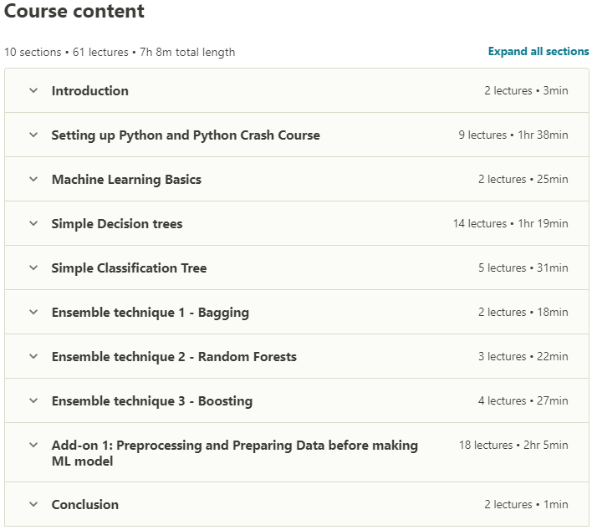Toggle chevron for Simple Decision trees
This screenshot has width=592, height=530.
pyautogui.click(x=33, y=224)
